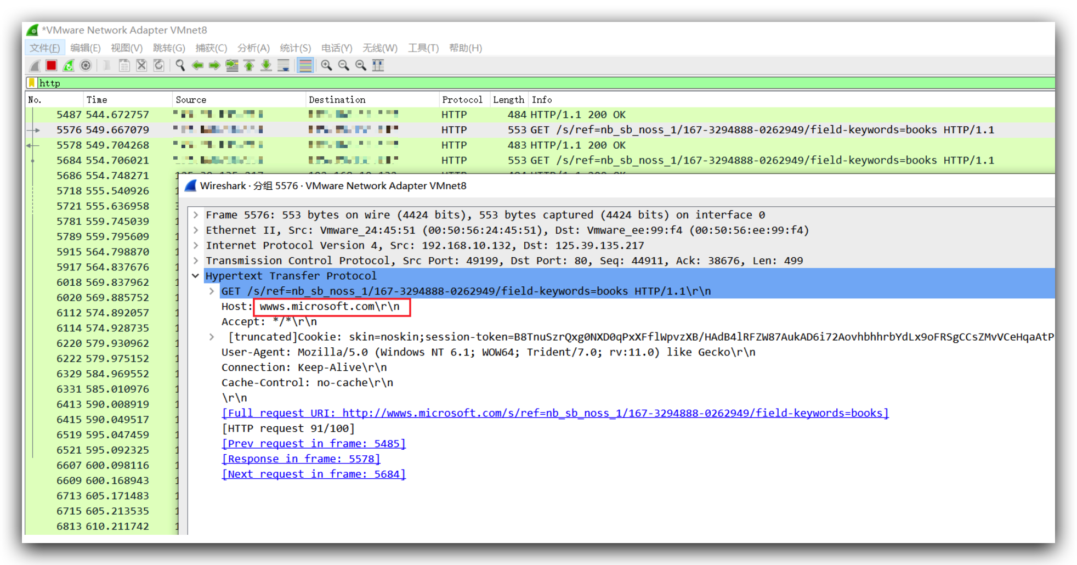The width and height of the screenshot is (1077, 565).
Task: Select packet 5578 HTTP 200 OK row
Action: (540, 145)
